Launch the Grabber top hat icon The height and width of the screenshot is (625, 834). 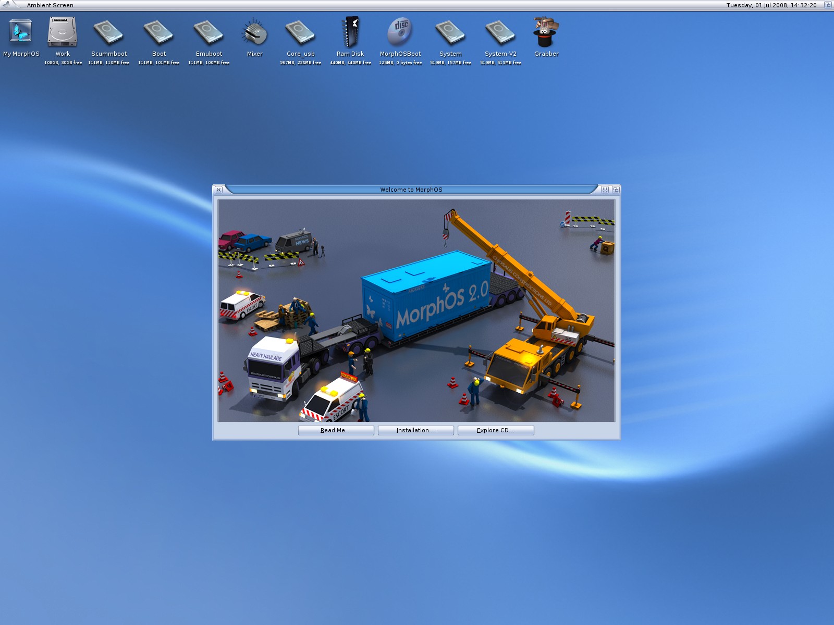546,32
